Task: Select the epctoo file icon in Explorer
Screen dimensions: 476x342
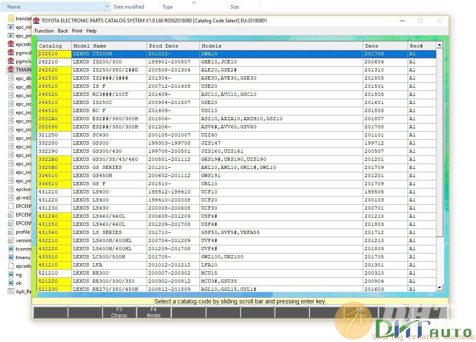Action: (11, 189)
